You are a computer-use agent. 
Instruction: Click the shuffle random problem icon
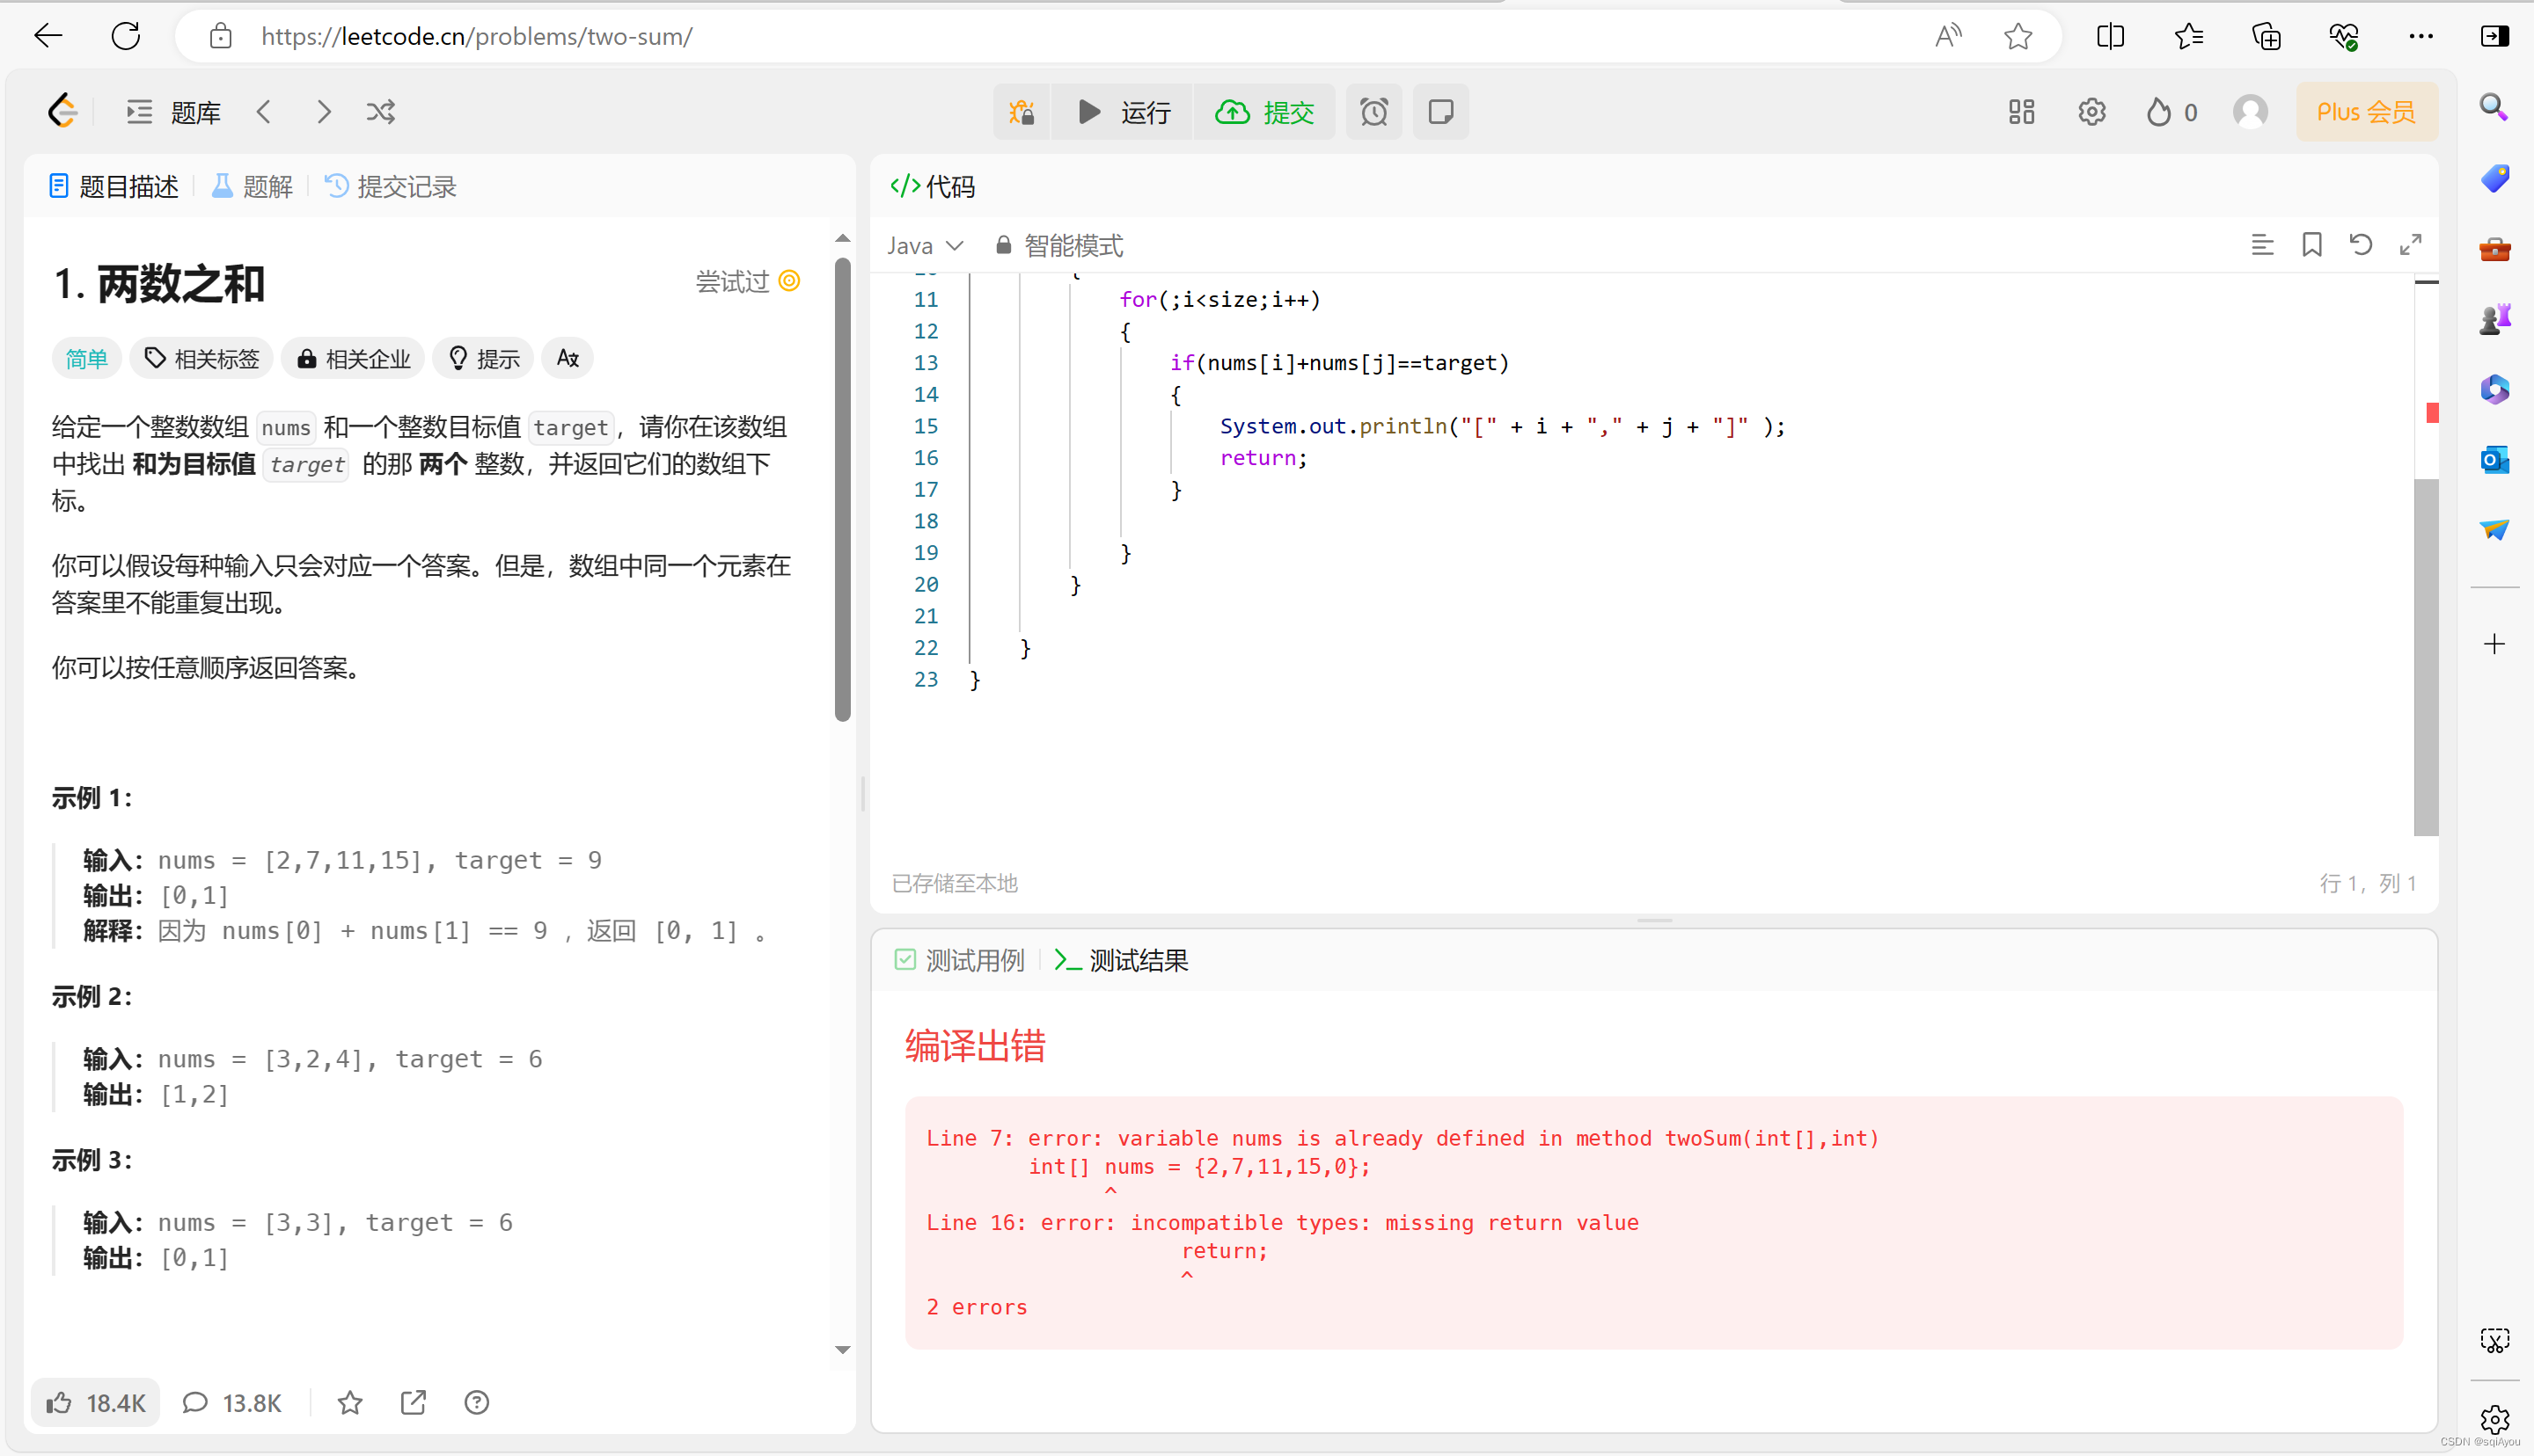380,112
